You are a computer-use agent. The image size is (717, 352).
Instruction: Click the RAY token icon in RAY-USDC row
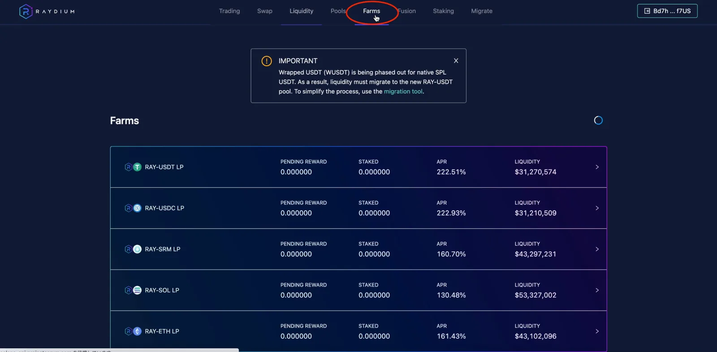point(128,208)
